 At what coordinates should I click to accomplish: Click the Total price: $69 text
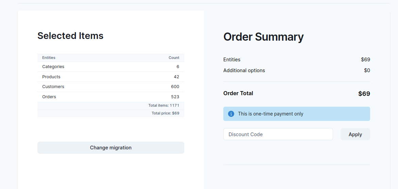pos(166,113)
